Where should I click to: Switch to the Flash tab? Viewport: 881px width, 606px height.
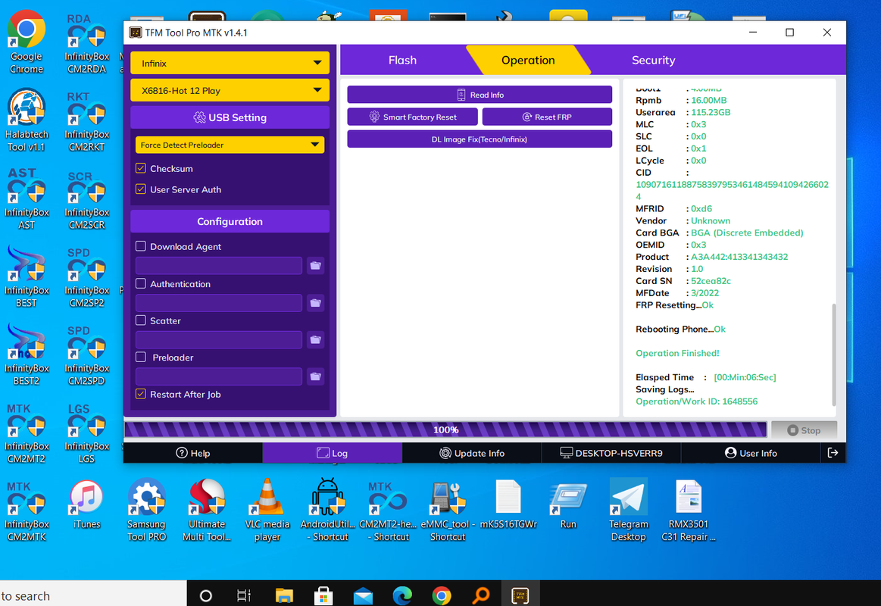point(402,60)
